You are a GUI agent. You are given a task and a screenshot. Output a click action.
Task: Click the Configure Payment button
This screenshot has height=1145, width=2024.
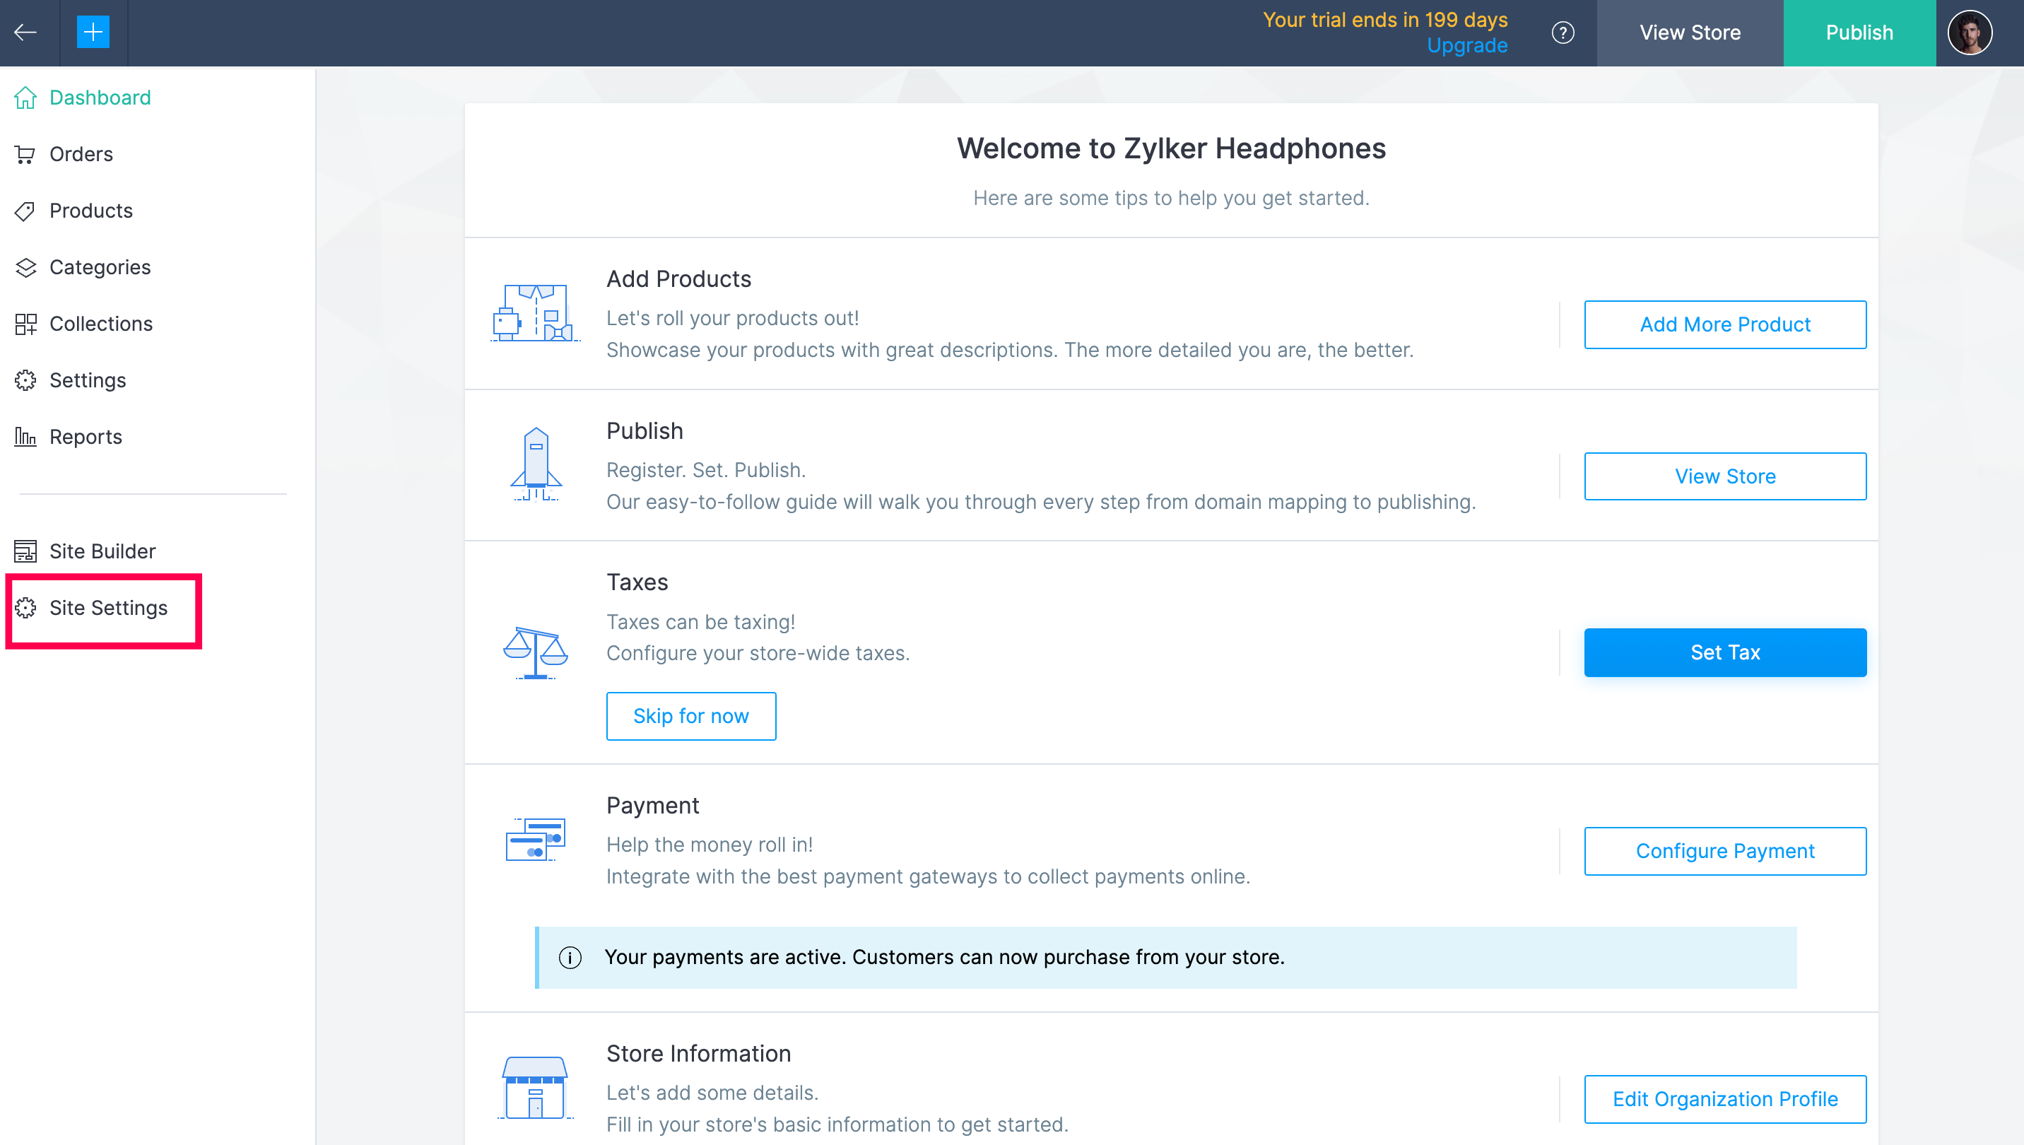[x=1724, y=851]
